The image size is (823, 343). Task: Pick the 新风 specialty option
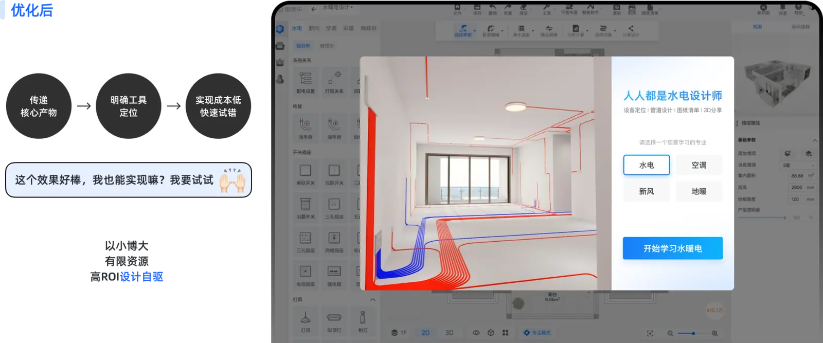pyautogui.click(x=646, y=191)
